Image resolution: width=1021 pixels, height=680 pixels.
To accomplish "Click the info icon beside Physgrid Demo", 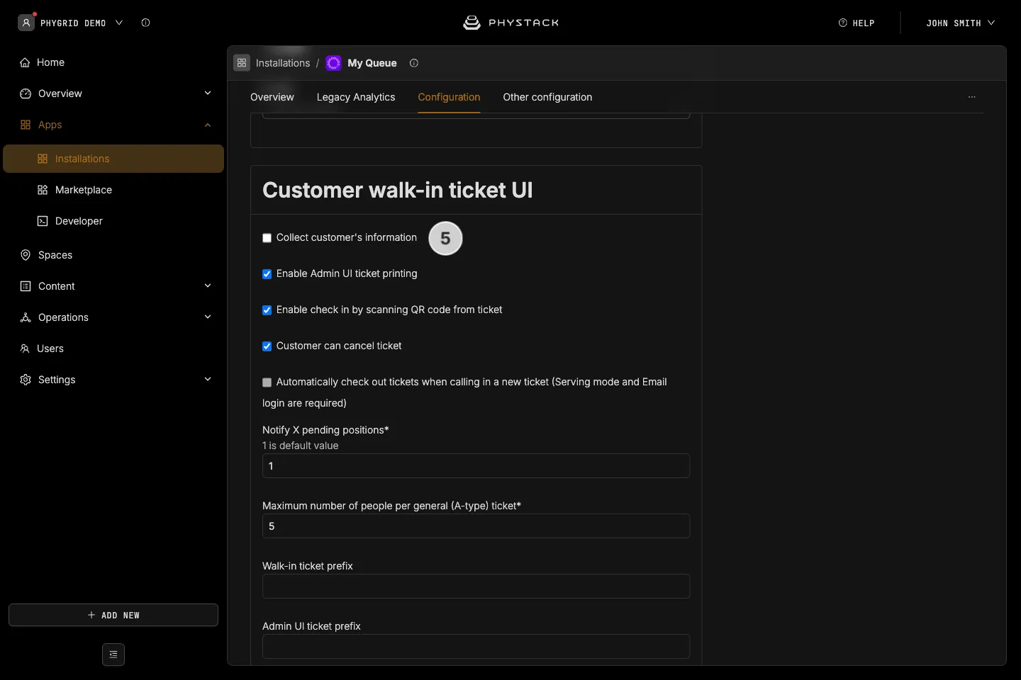I will tap(145, 23).
